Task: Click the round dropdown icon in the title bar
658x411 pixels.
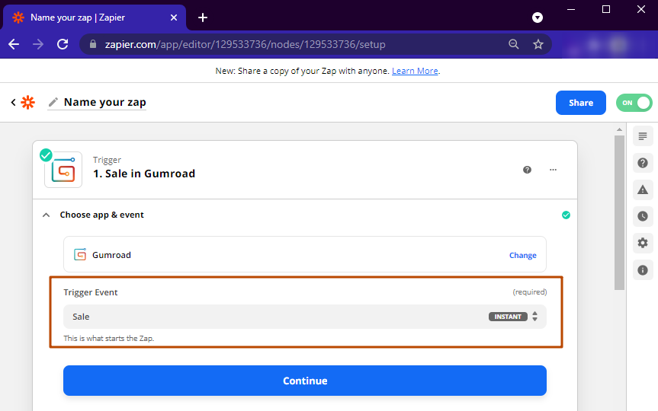Action: tap(537, 18)
